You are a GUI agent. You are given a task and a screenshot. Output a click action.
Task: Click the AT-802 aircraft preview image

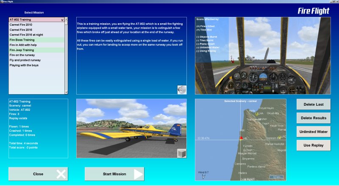(131, 129)
